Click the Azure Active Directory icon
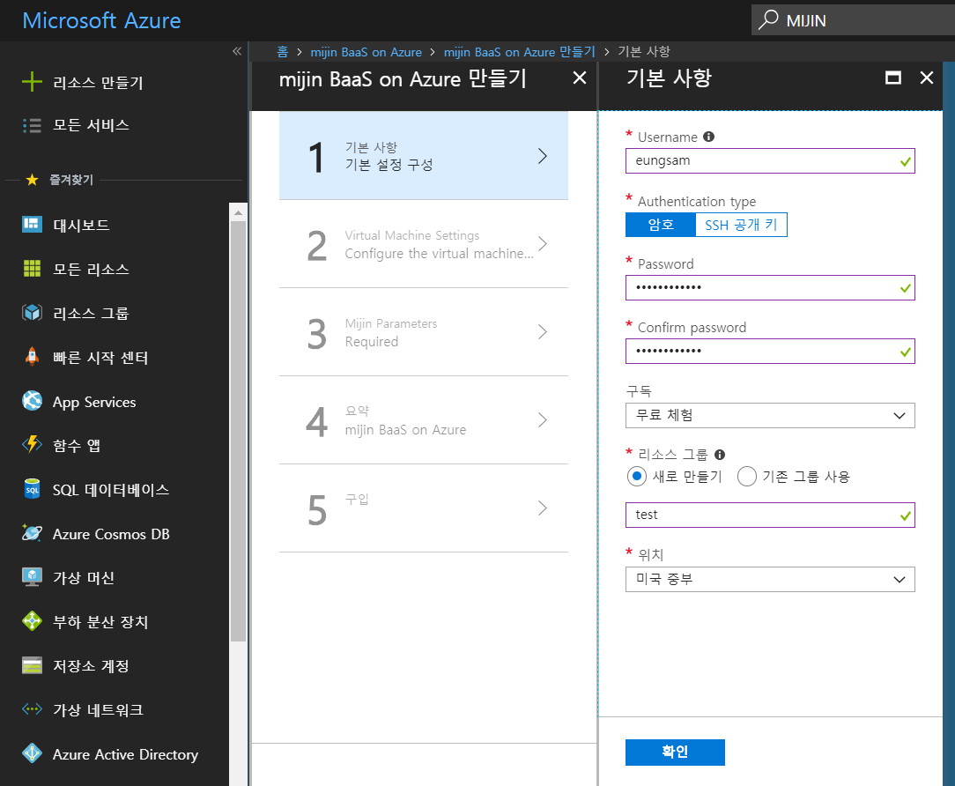 (x=32, y=753)
